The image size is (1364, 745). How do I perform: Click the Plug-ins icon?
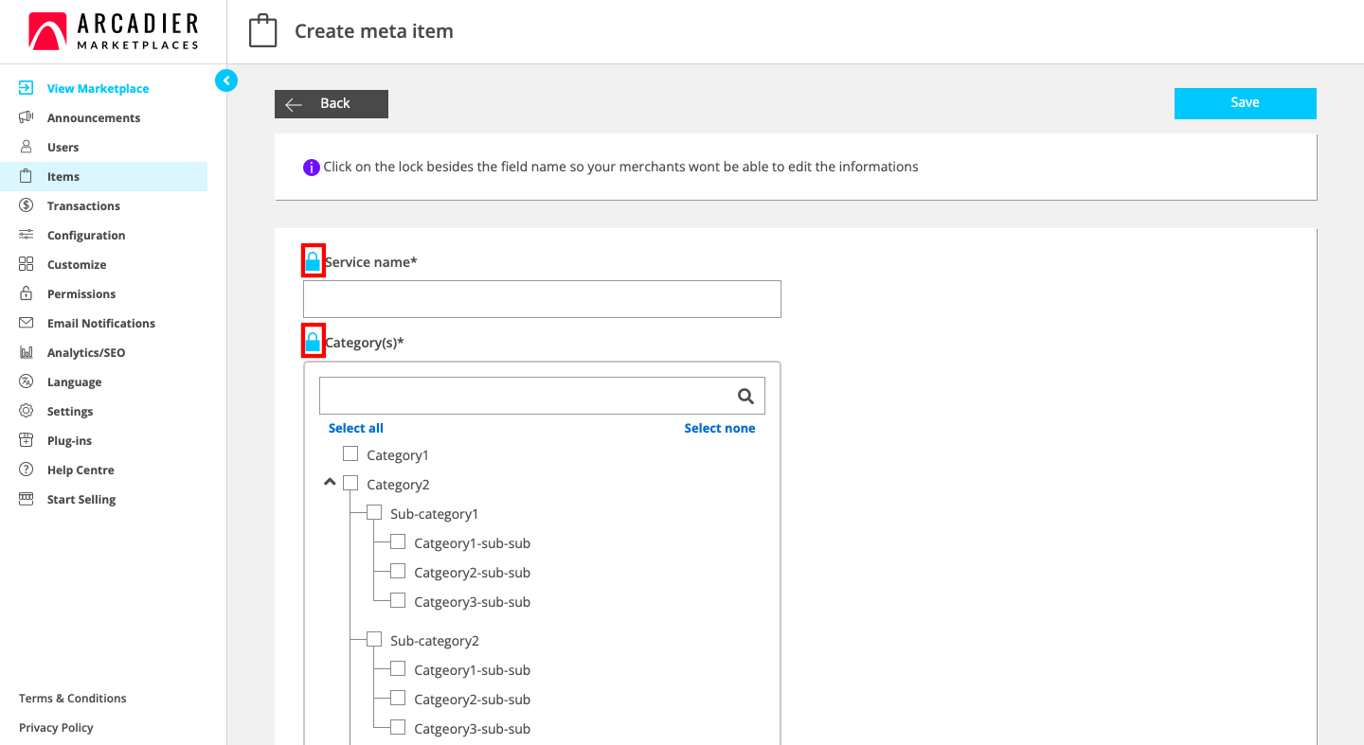pos(27,440)
